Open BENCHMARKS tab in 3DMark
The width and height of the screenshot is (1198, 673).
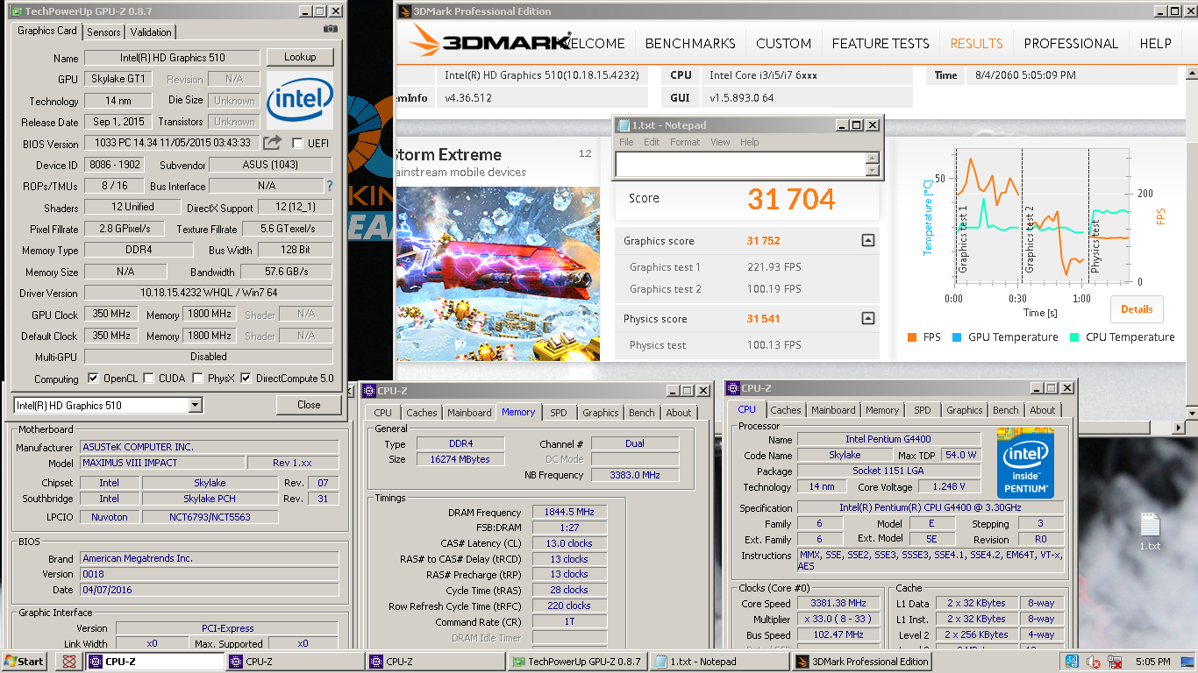[690, 44]
